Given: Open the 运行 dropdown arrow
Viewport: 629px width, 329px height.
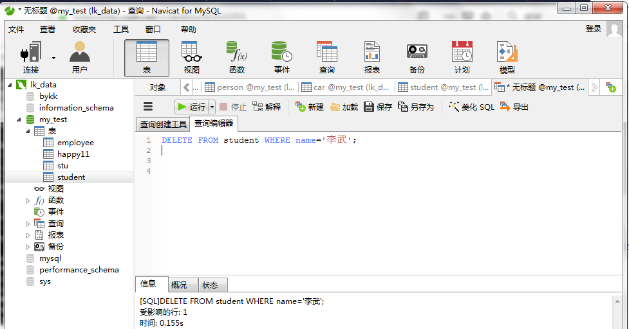Looking at the screenshot, I should coord(212,107).
